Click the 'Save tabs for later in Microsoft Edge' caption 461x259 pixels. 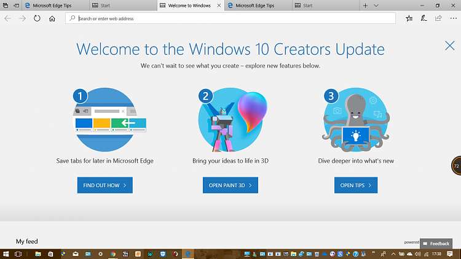point(105,161)
